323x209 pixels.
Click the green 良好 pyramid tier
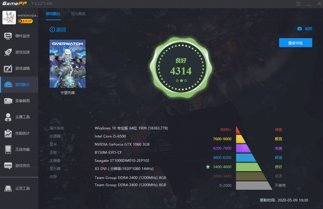pyautogui.click(x=249, y=167)
